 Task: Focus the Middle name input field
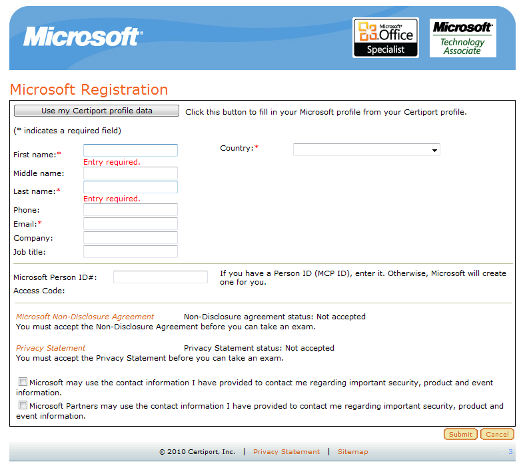(x=130, y=173)
